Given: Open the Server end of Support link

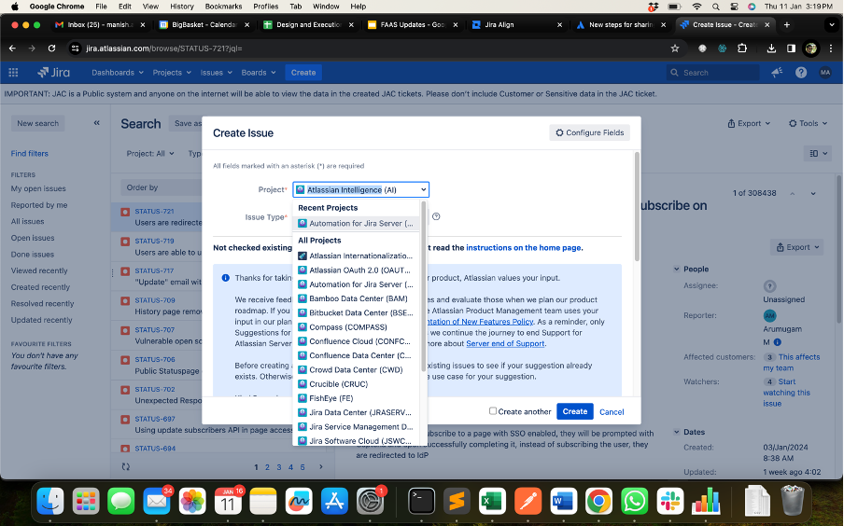Looking at the screenshot, I should point(505,343).
